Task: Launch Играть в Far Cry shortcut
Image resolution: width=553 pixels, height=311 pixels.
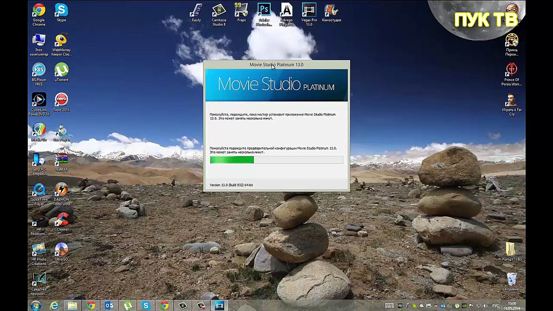Action: pos(512,104)
